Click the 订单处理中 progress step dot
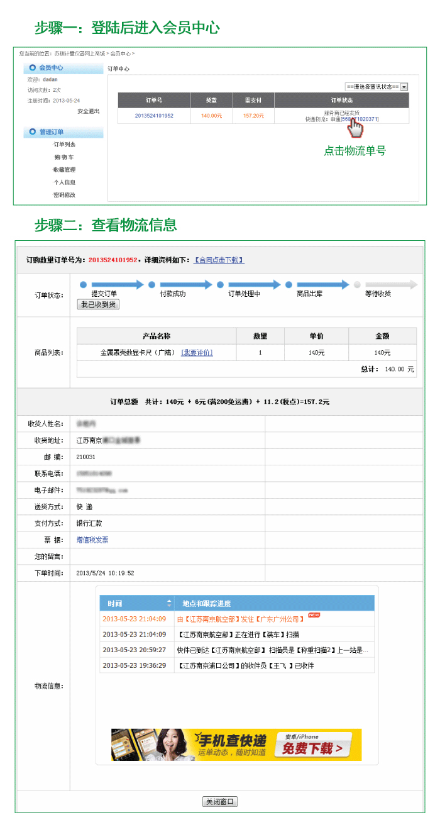The width and height of the screenshot is (440, 827). [220, 284]
